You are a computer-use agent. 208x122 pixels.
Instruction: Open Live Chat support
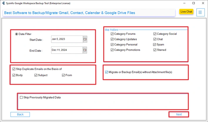coord(186,12)
